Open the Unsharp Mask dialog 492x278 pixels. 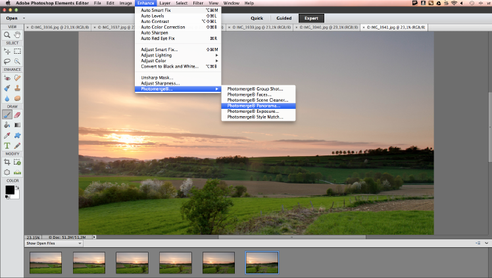tap(178, 78)
